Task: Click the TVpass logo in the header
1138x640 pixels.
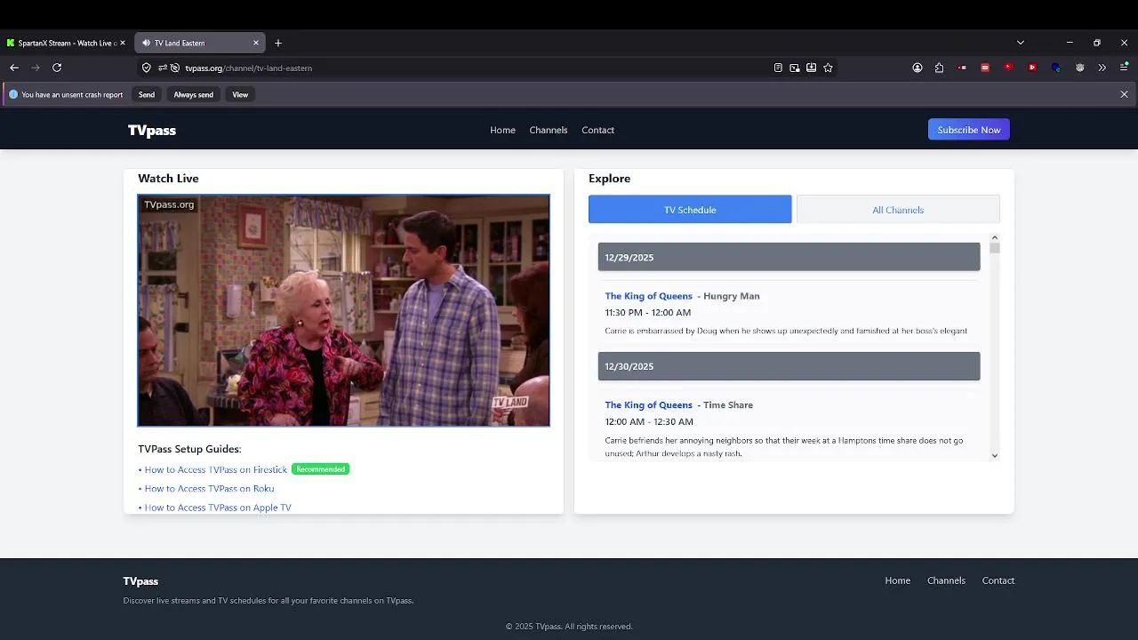Action: (x=152, y=130)
